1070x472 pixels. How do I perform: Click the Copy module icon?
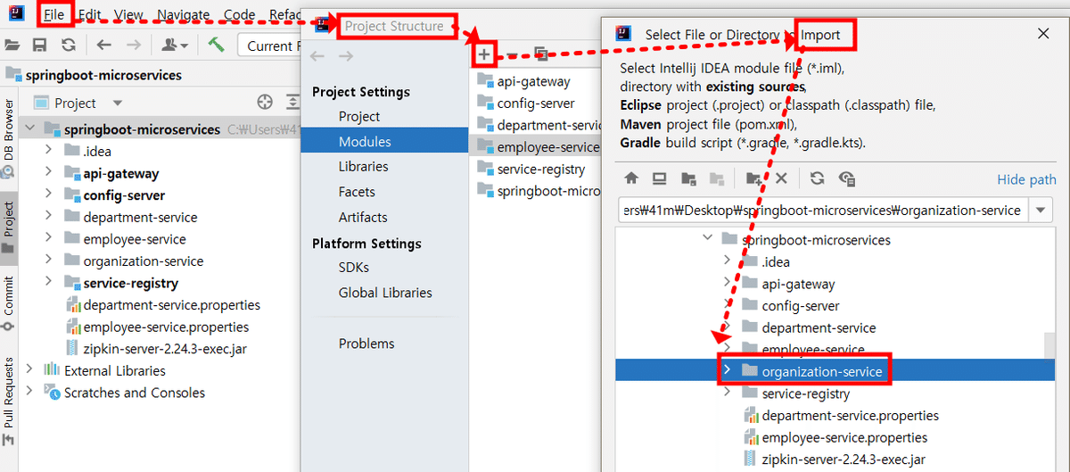[540, 54]
